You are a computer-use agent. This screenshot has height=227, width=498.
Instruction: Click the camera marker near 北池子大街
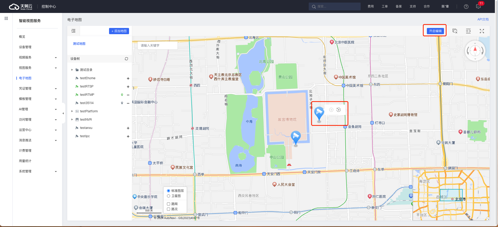coord(319,114)
